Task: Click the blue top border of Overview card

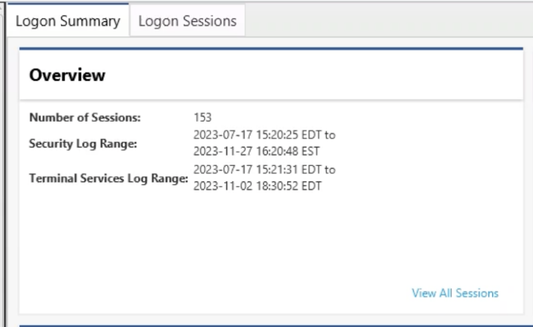Action: (271, 49)
